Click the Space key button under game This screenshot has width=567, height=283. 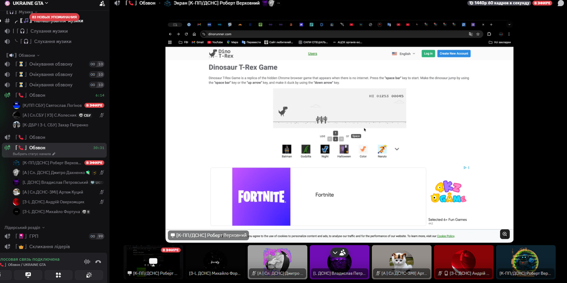(356, 136)
